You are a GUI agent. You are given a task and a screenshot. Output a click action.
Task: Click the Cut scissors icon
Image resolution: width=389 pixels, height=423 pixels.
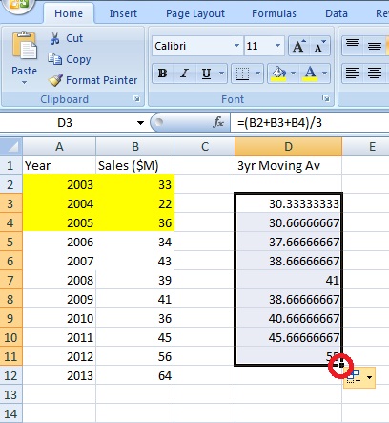[x=54, y=38]
